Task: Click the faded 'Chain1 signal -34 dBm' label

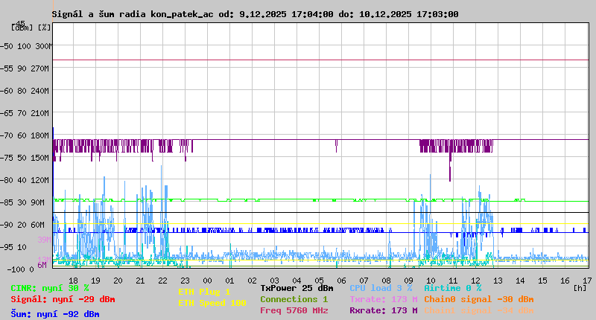Action: pyautogui.click(x=479, y=310)
